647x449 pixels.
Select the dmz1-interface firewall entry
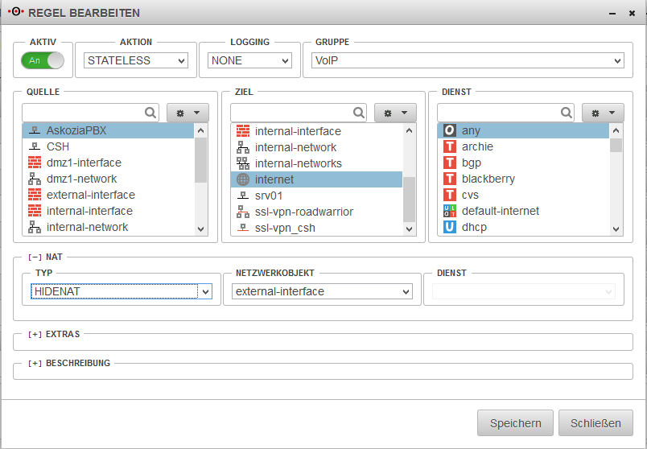(84, 163)
